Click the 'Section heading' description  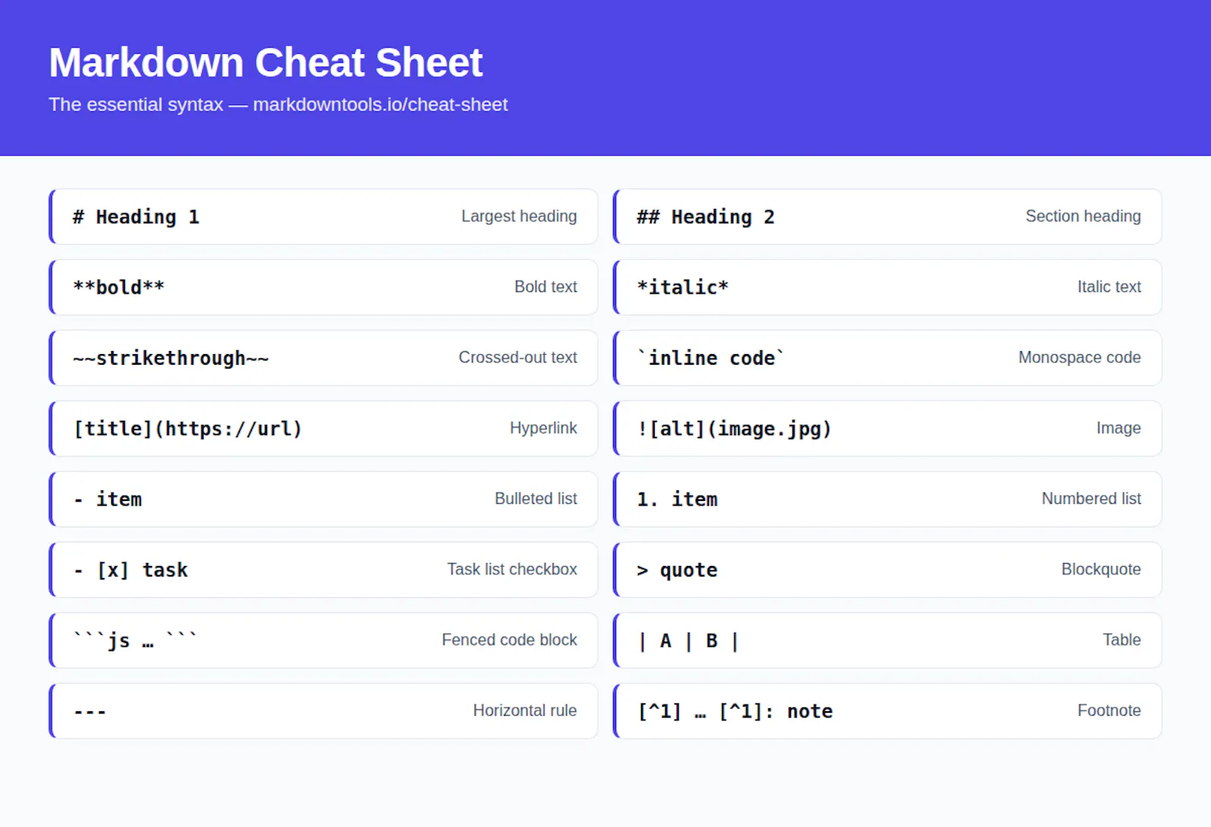point(1083,216)
